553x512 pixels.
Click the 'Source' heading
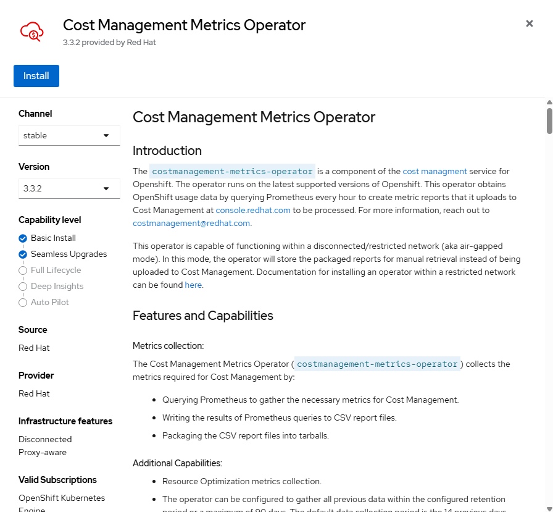(33, 330)
